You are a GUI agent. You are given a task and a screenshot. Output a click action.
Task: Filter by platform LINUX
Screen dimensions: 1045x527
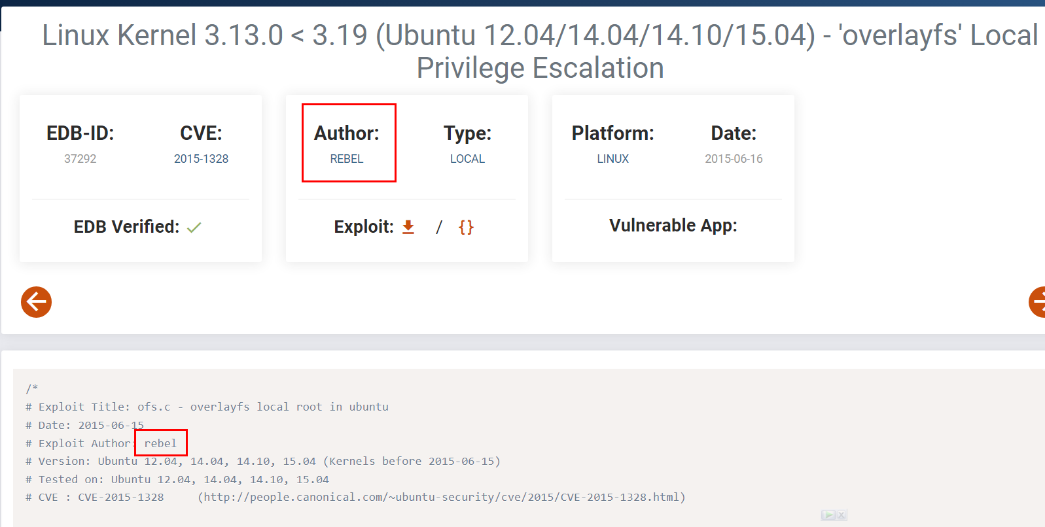pyautogui.click(x=612, y=159)
